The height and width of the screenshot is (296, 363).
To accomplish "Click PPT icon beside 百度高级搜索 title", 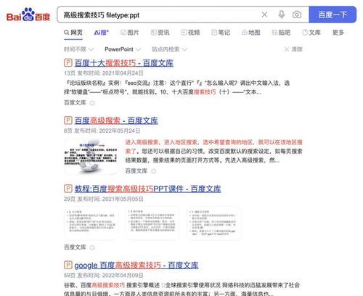I will click(68, 120).
